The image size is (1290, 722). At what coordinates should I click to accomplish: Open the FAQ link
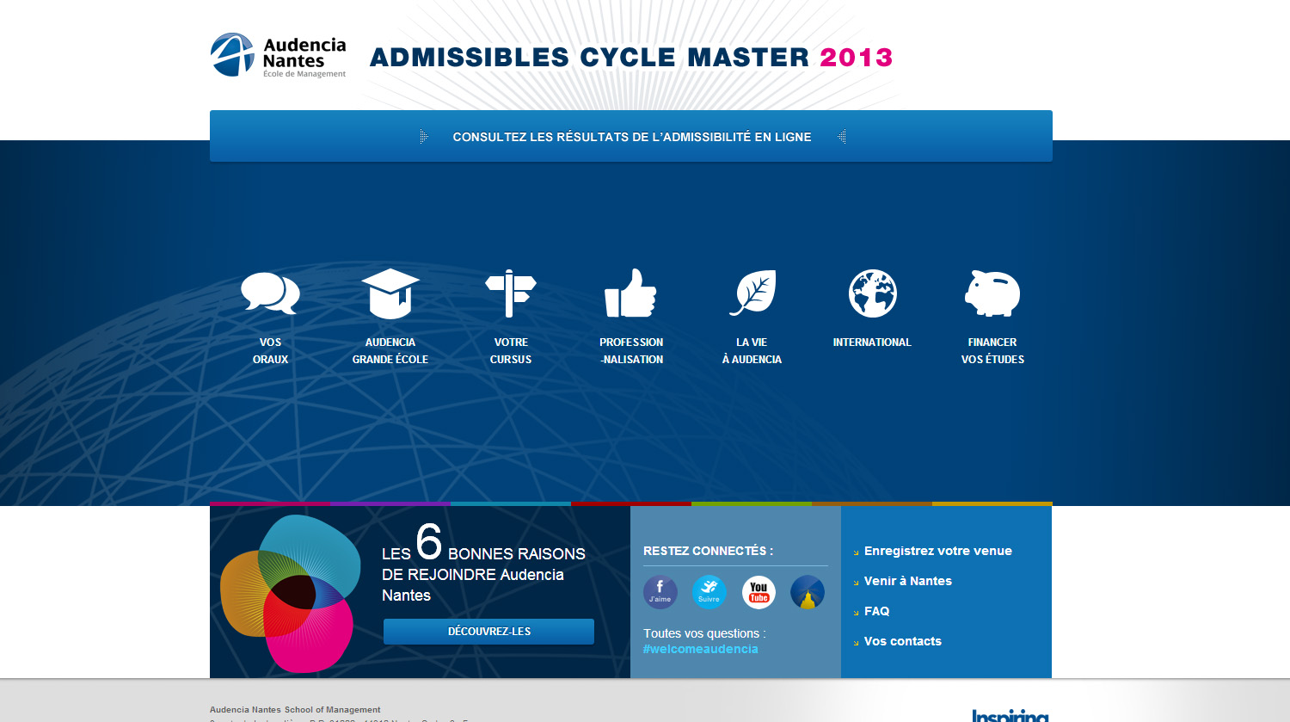(877, 611)
